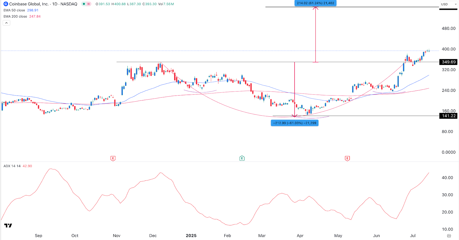Viewport: 459px width, 240px height.
Task: Open chart settings target icon at bottom right
Action: click(449, 236)
